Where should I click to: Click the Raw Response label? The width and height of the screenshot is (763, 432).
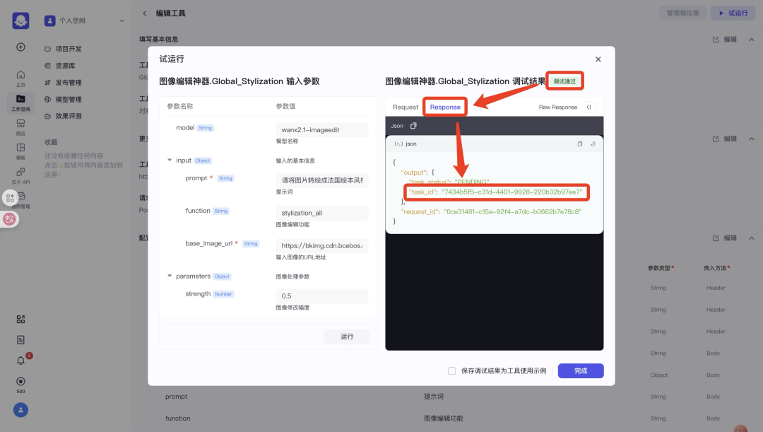coord(557,107)
